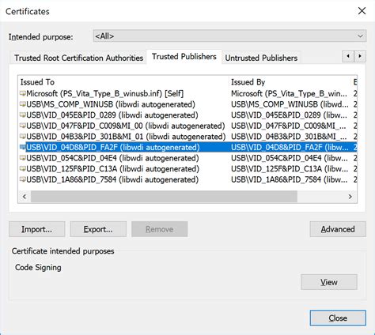Close the window using the X

pyautogui.click(x=362, y=11)
